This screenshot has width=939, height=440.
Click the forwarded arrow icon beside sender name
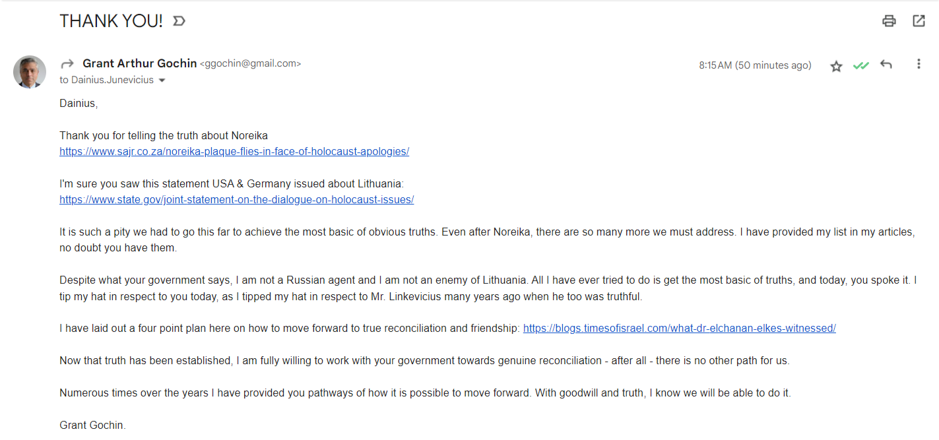click(67, 64)
